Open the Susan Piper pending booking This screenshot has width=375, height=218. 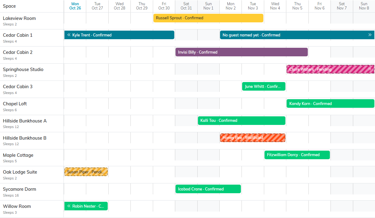86,172
